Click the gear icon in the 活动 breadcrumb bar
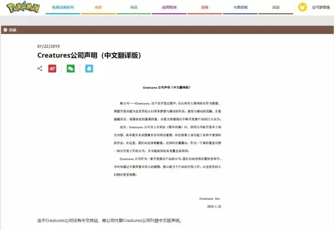This screenshot has height=230, width=334. point(5,30)
